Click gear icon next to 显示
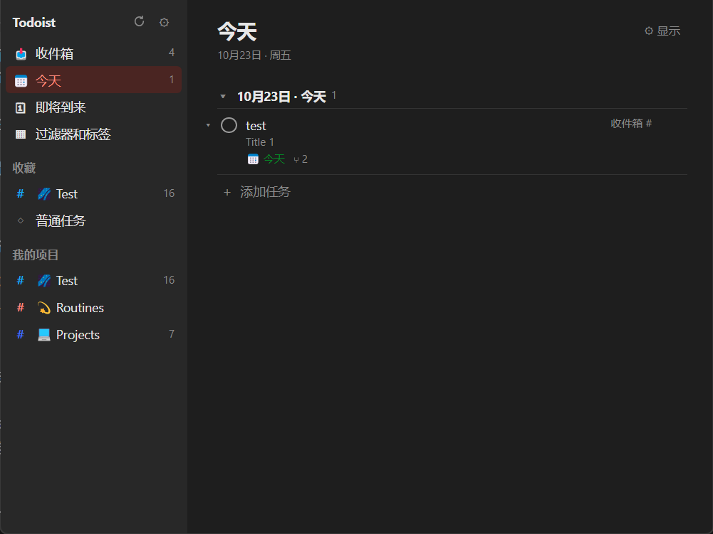Image resolution: width=713 pixels, height=534 pixels. [649, 31]
